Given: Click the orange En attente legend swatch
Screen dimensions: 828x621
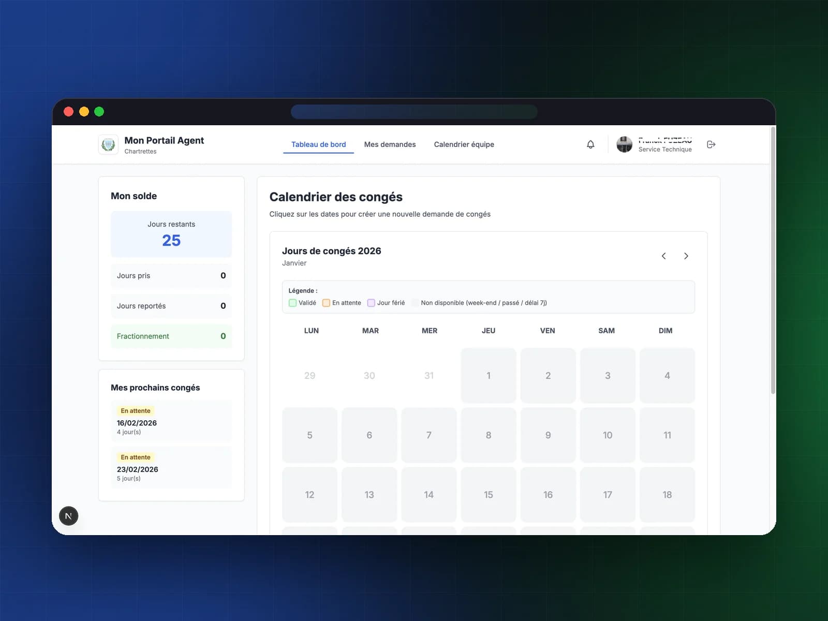Looking at the screenshot, I should click(x=327, y=303).
